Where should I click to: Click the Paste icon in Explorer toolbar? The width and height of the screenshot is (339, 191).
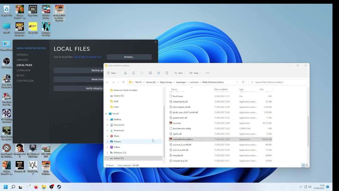[142, 73]
